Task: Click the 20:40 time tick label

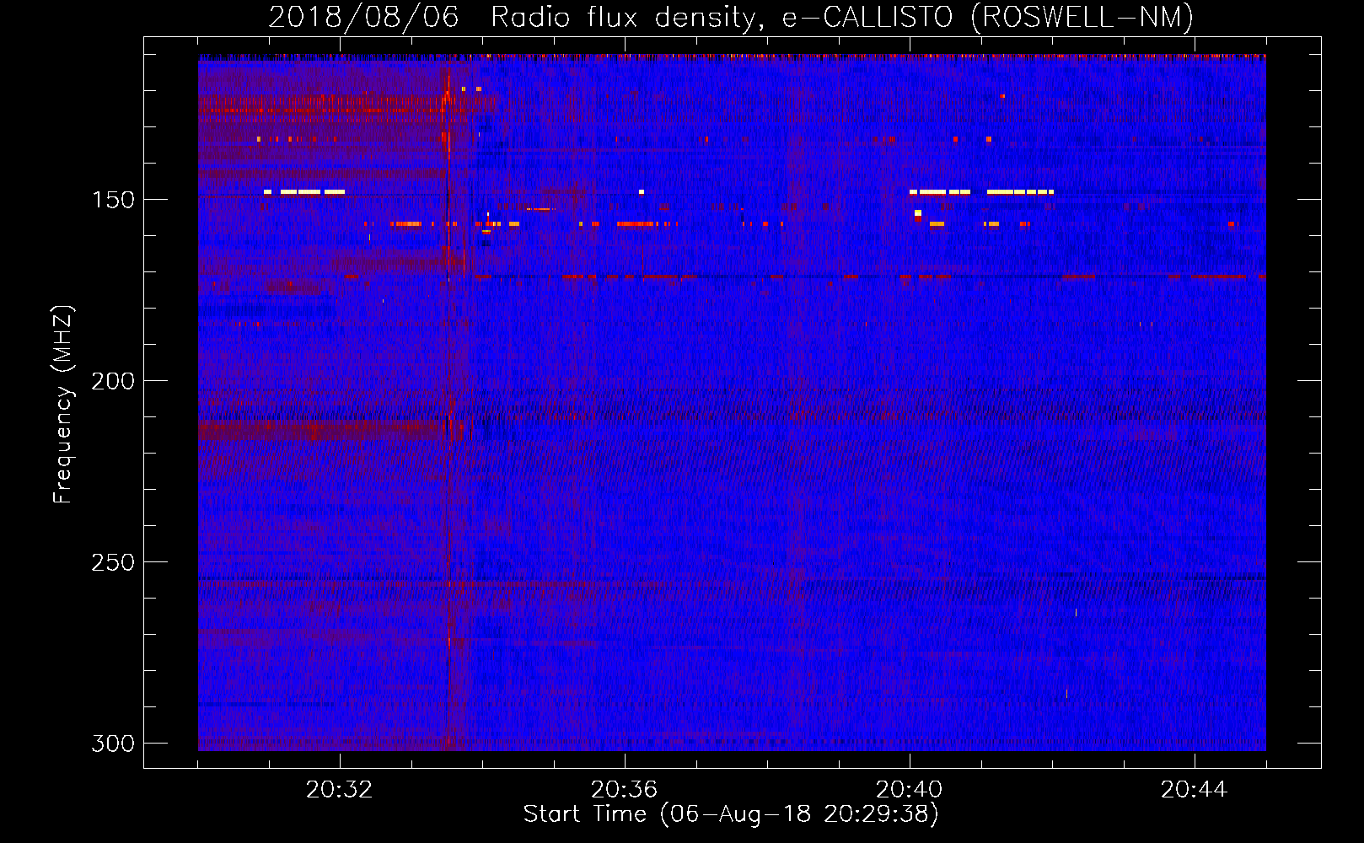Action: click(909, 790)
